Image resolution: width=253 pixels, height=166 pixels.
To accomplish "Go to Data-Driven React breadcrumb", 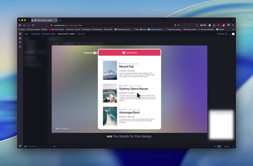I will click(49, 34).
